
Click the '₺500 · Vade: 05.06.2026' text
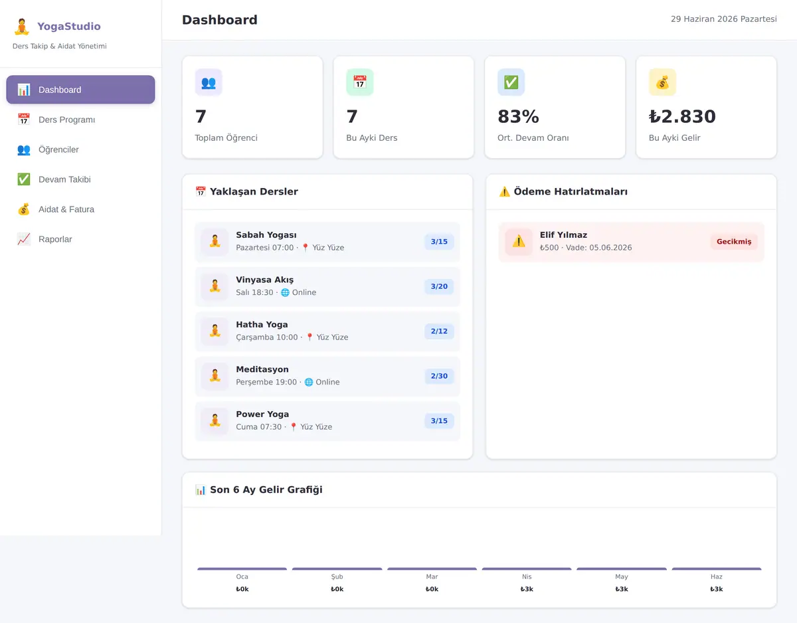pyautogui.click(x=586, y=248)
